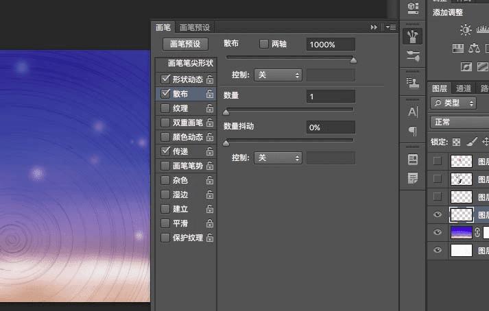Viewport: 489px width, 311px height.
Task: Add a Posterize adjustment icon
Action: pos(483,66)
